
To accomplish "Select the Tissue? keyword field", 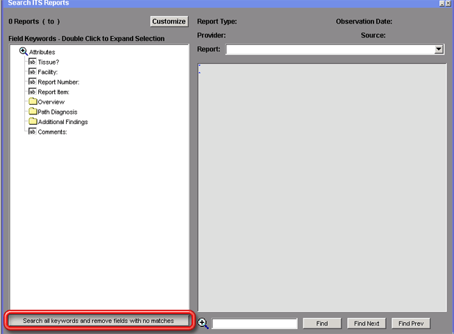I will (49, 62).
